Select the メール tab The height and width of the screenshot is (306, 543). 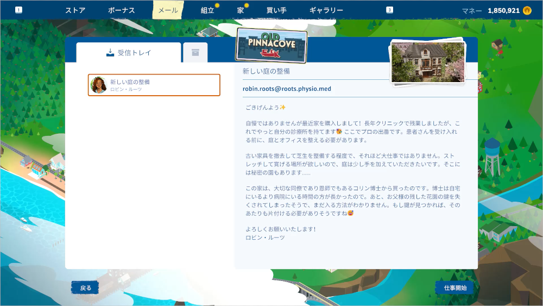click(x=168, y=10)
